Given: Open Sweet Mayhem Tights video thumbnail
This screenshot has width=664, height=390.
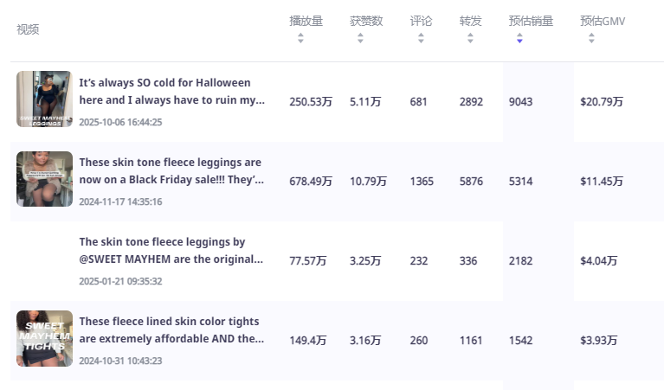Looking at the screenshot, I should click(44, 338).
